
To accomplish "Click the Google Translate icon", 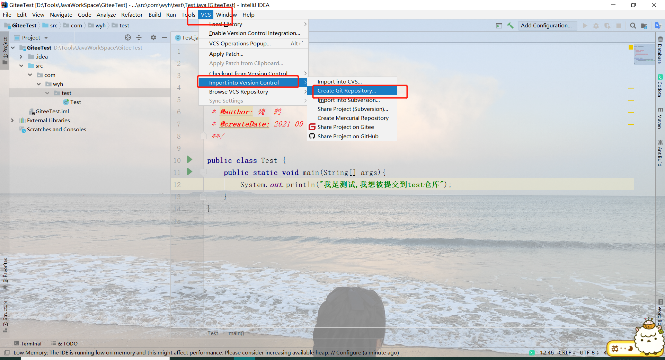I will [658, 25].
